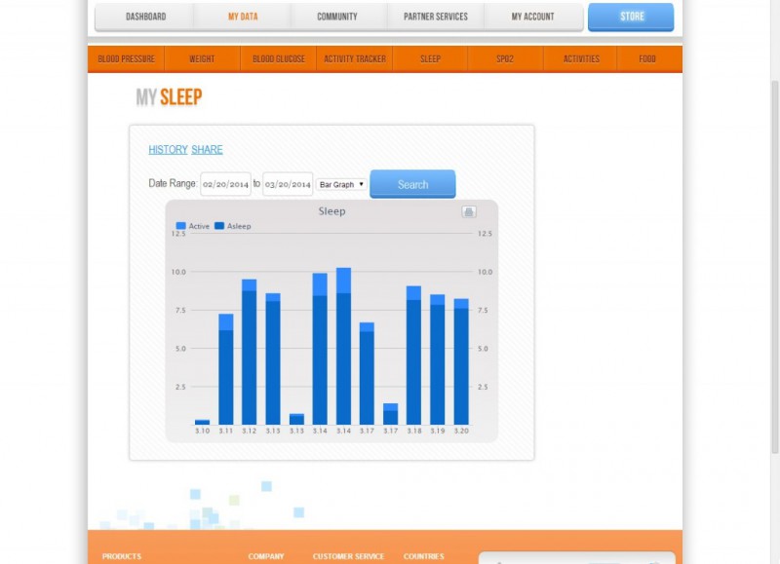
Task: Go to the Dashboard tab
Action: pos(145,17)
